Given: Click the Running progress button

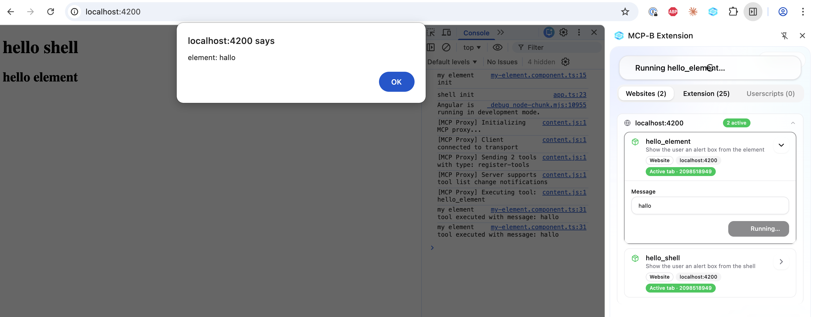Looking at the screenshot, I should click(x=759, y=229).
